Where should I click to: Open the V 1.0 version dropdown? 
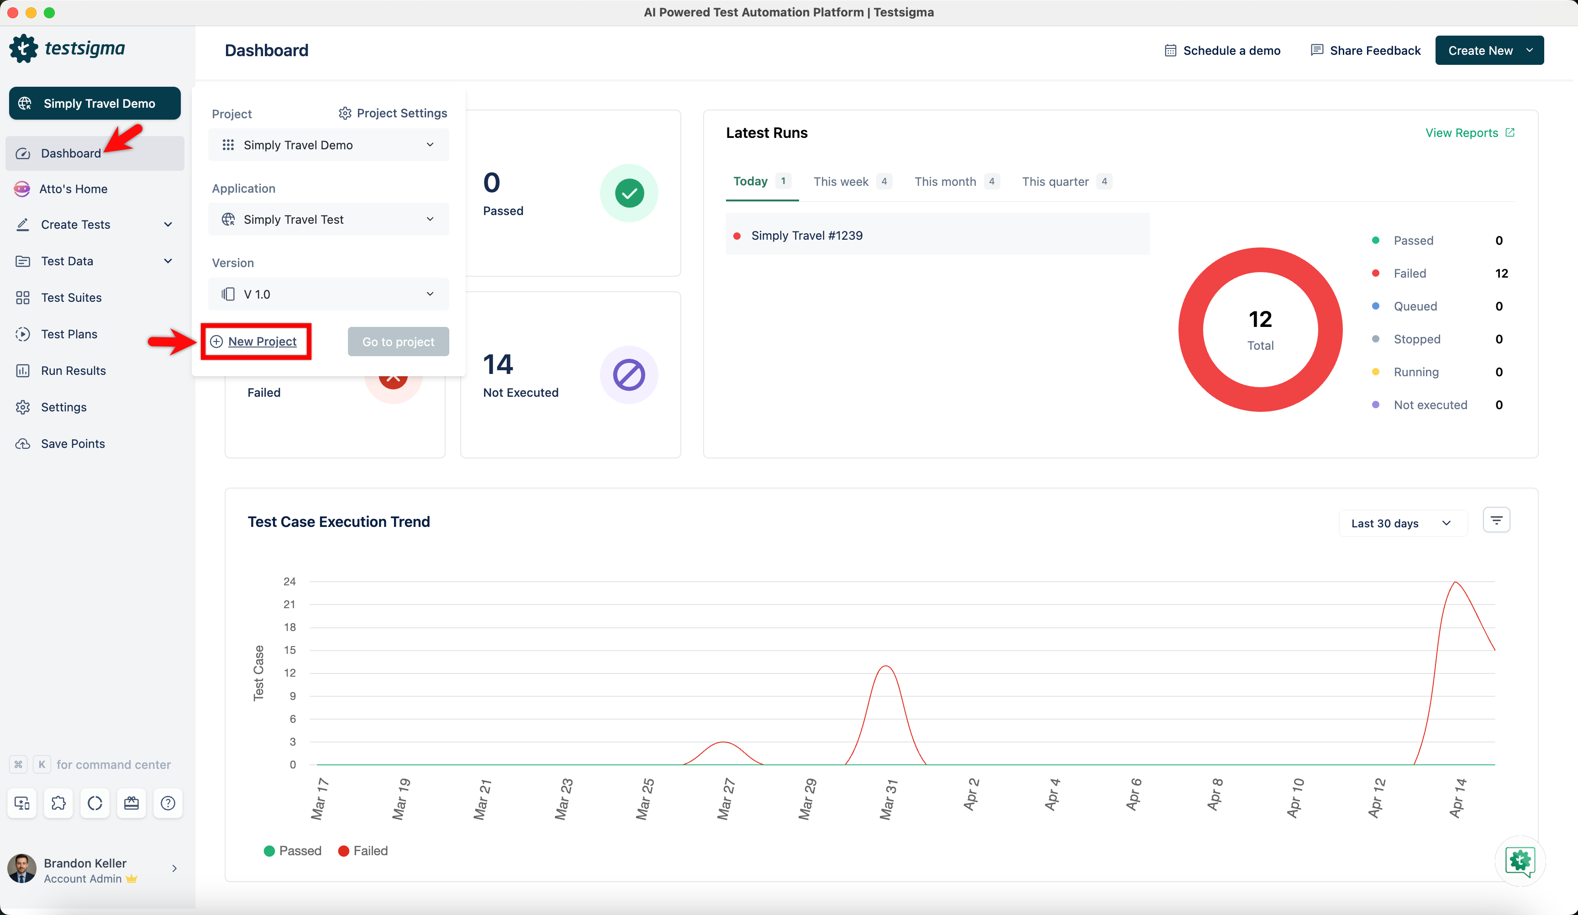coord(328,294)
